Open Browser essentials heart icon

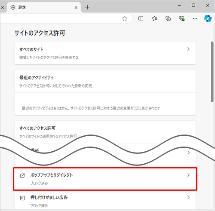click(181, 18)
